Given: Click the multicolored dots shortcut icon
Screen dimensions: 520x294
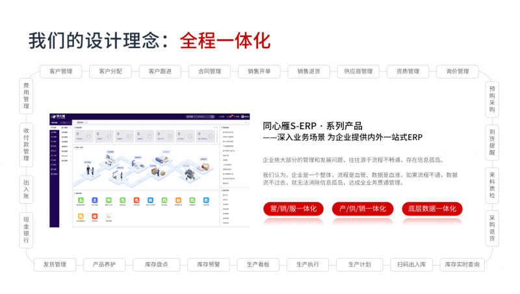Looking at the screenshot, I should pos(109,216).
